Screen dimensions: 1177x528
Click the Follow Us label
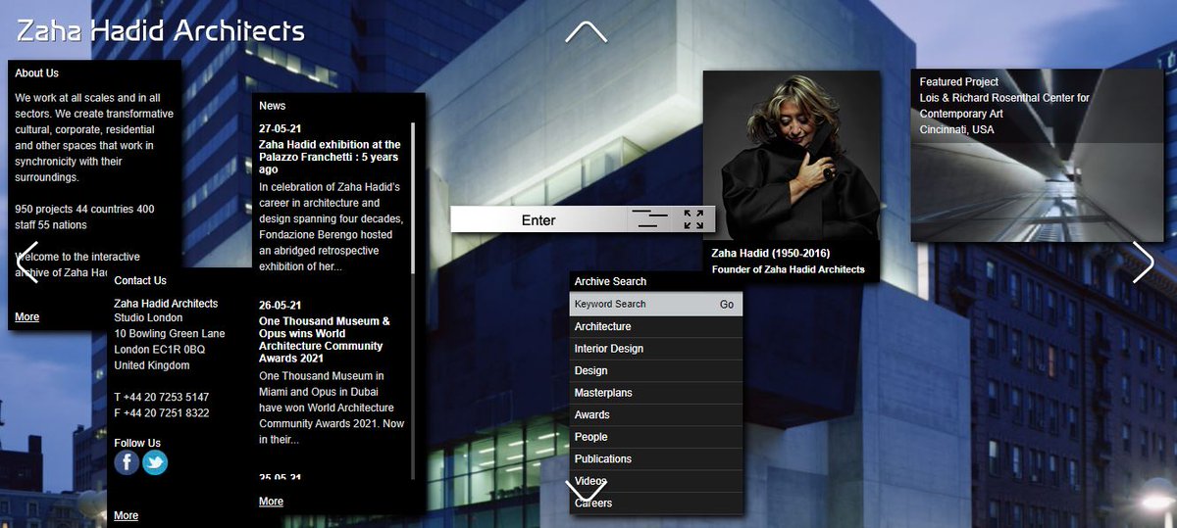click(x=137, y=444)
